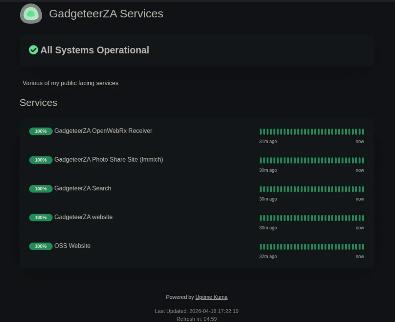Click 100% badge for GadgeteerZA website
Viewport: 395px width, 322px height.
[x=41, y=217]
